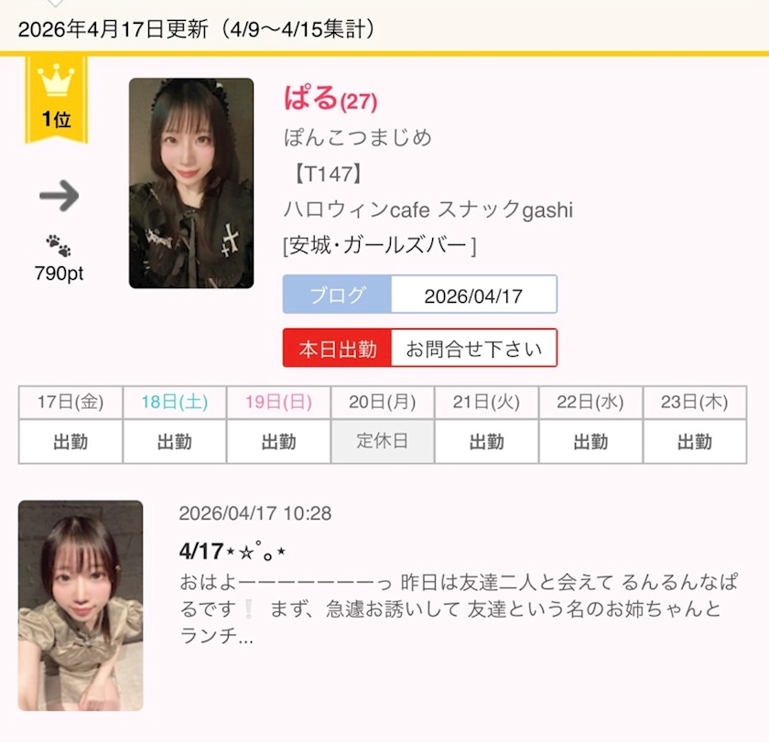Click the お問合せ下さい box

click(x=474, y=348)
